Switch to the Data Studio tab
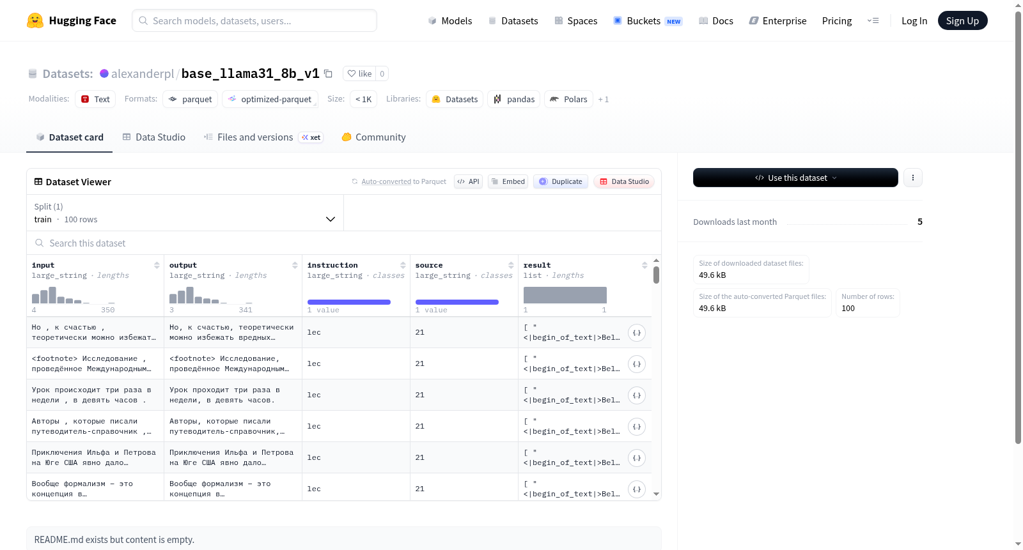Image resolution: width=1023 pixels, height=550 pixels. (x=154, y=137)
